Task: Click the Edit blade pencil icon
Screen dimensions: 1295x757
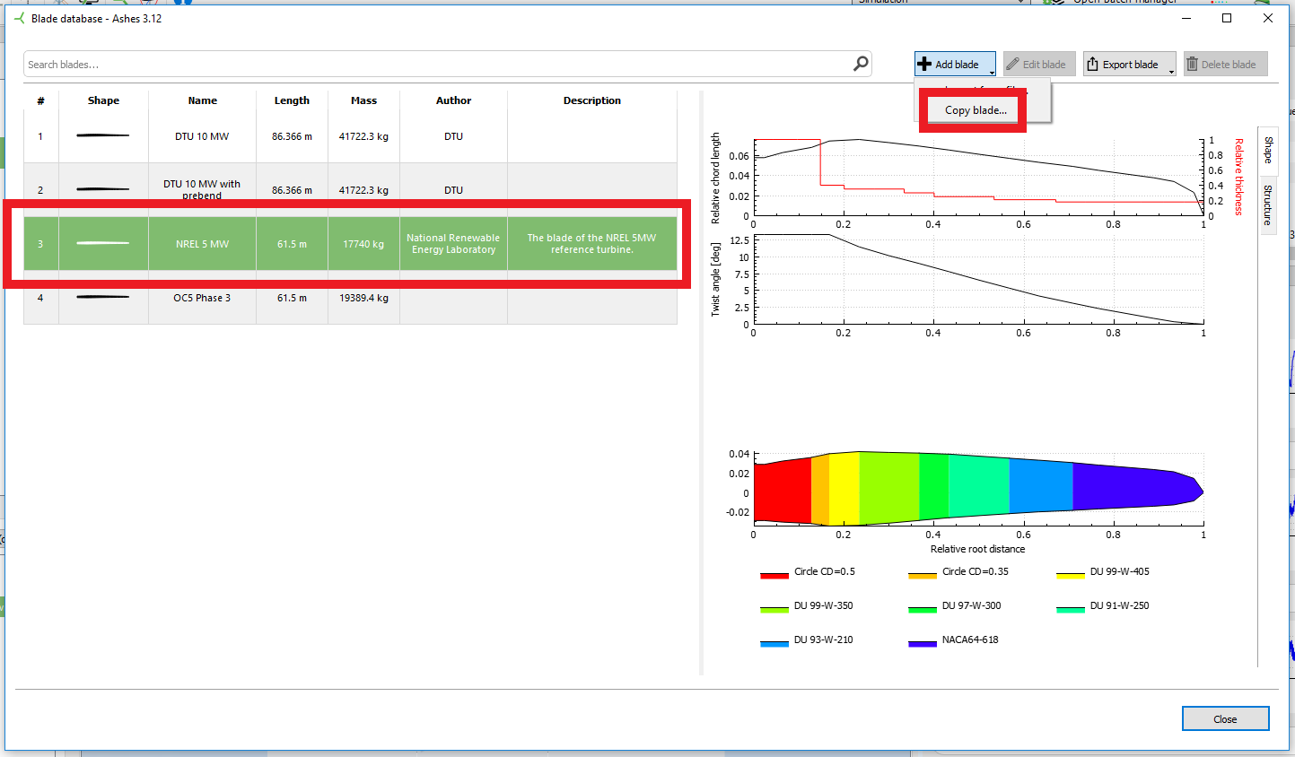Action: [1012, 65]
